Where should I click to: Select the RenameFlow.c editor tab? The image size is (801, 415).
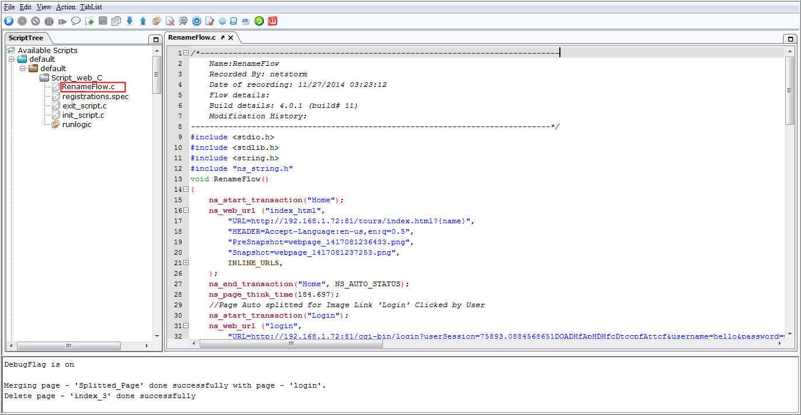(191, 37)
